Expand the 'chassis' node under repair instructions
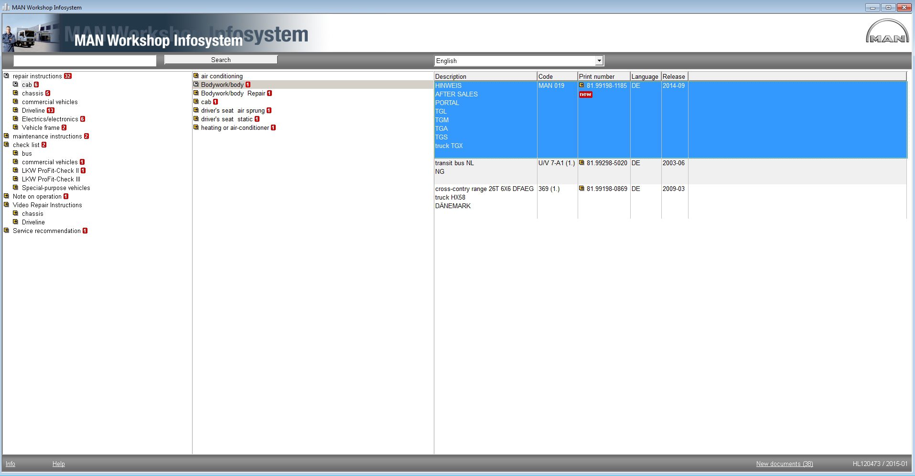915x476 pixels. coord(15,93)
